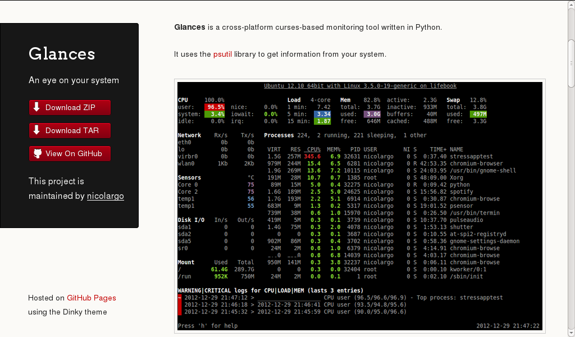
Task: Open the project via View On GitHub
Action: [70, 153]
